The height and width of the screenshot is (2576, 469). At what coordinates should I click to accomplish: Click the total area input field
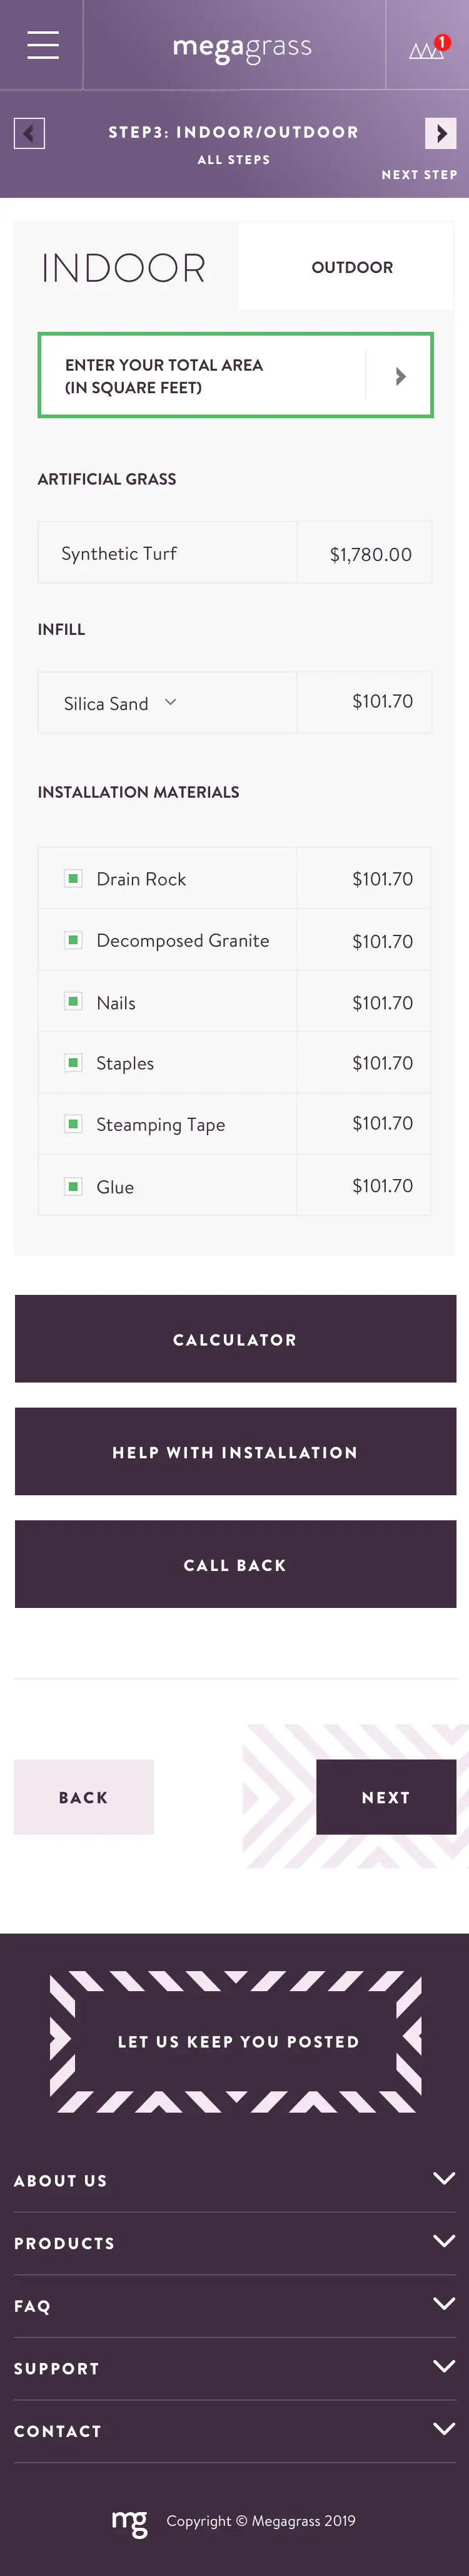pyautogui.click(x=203, y=376)
